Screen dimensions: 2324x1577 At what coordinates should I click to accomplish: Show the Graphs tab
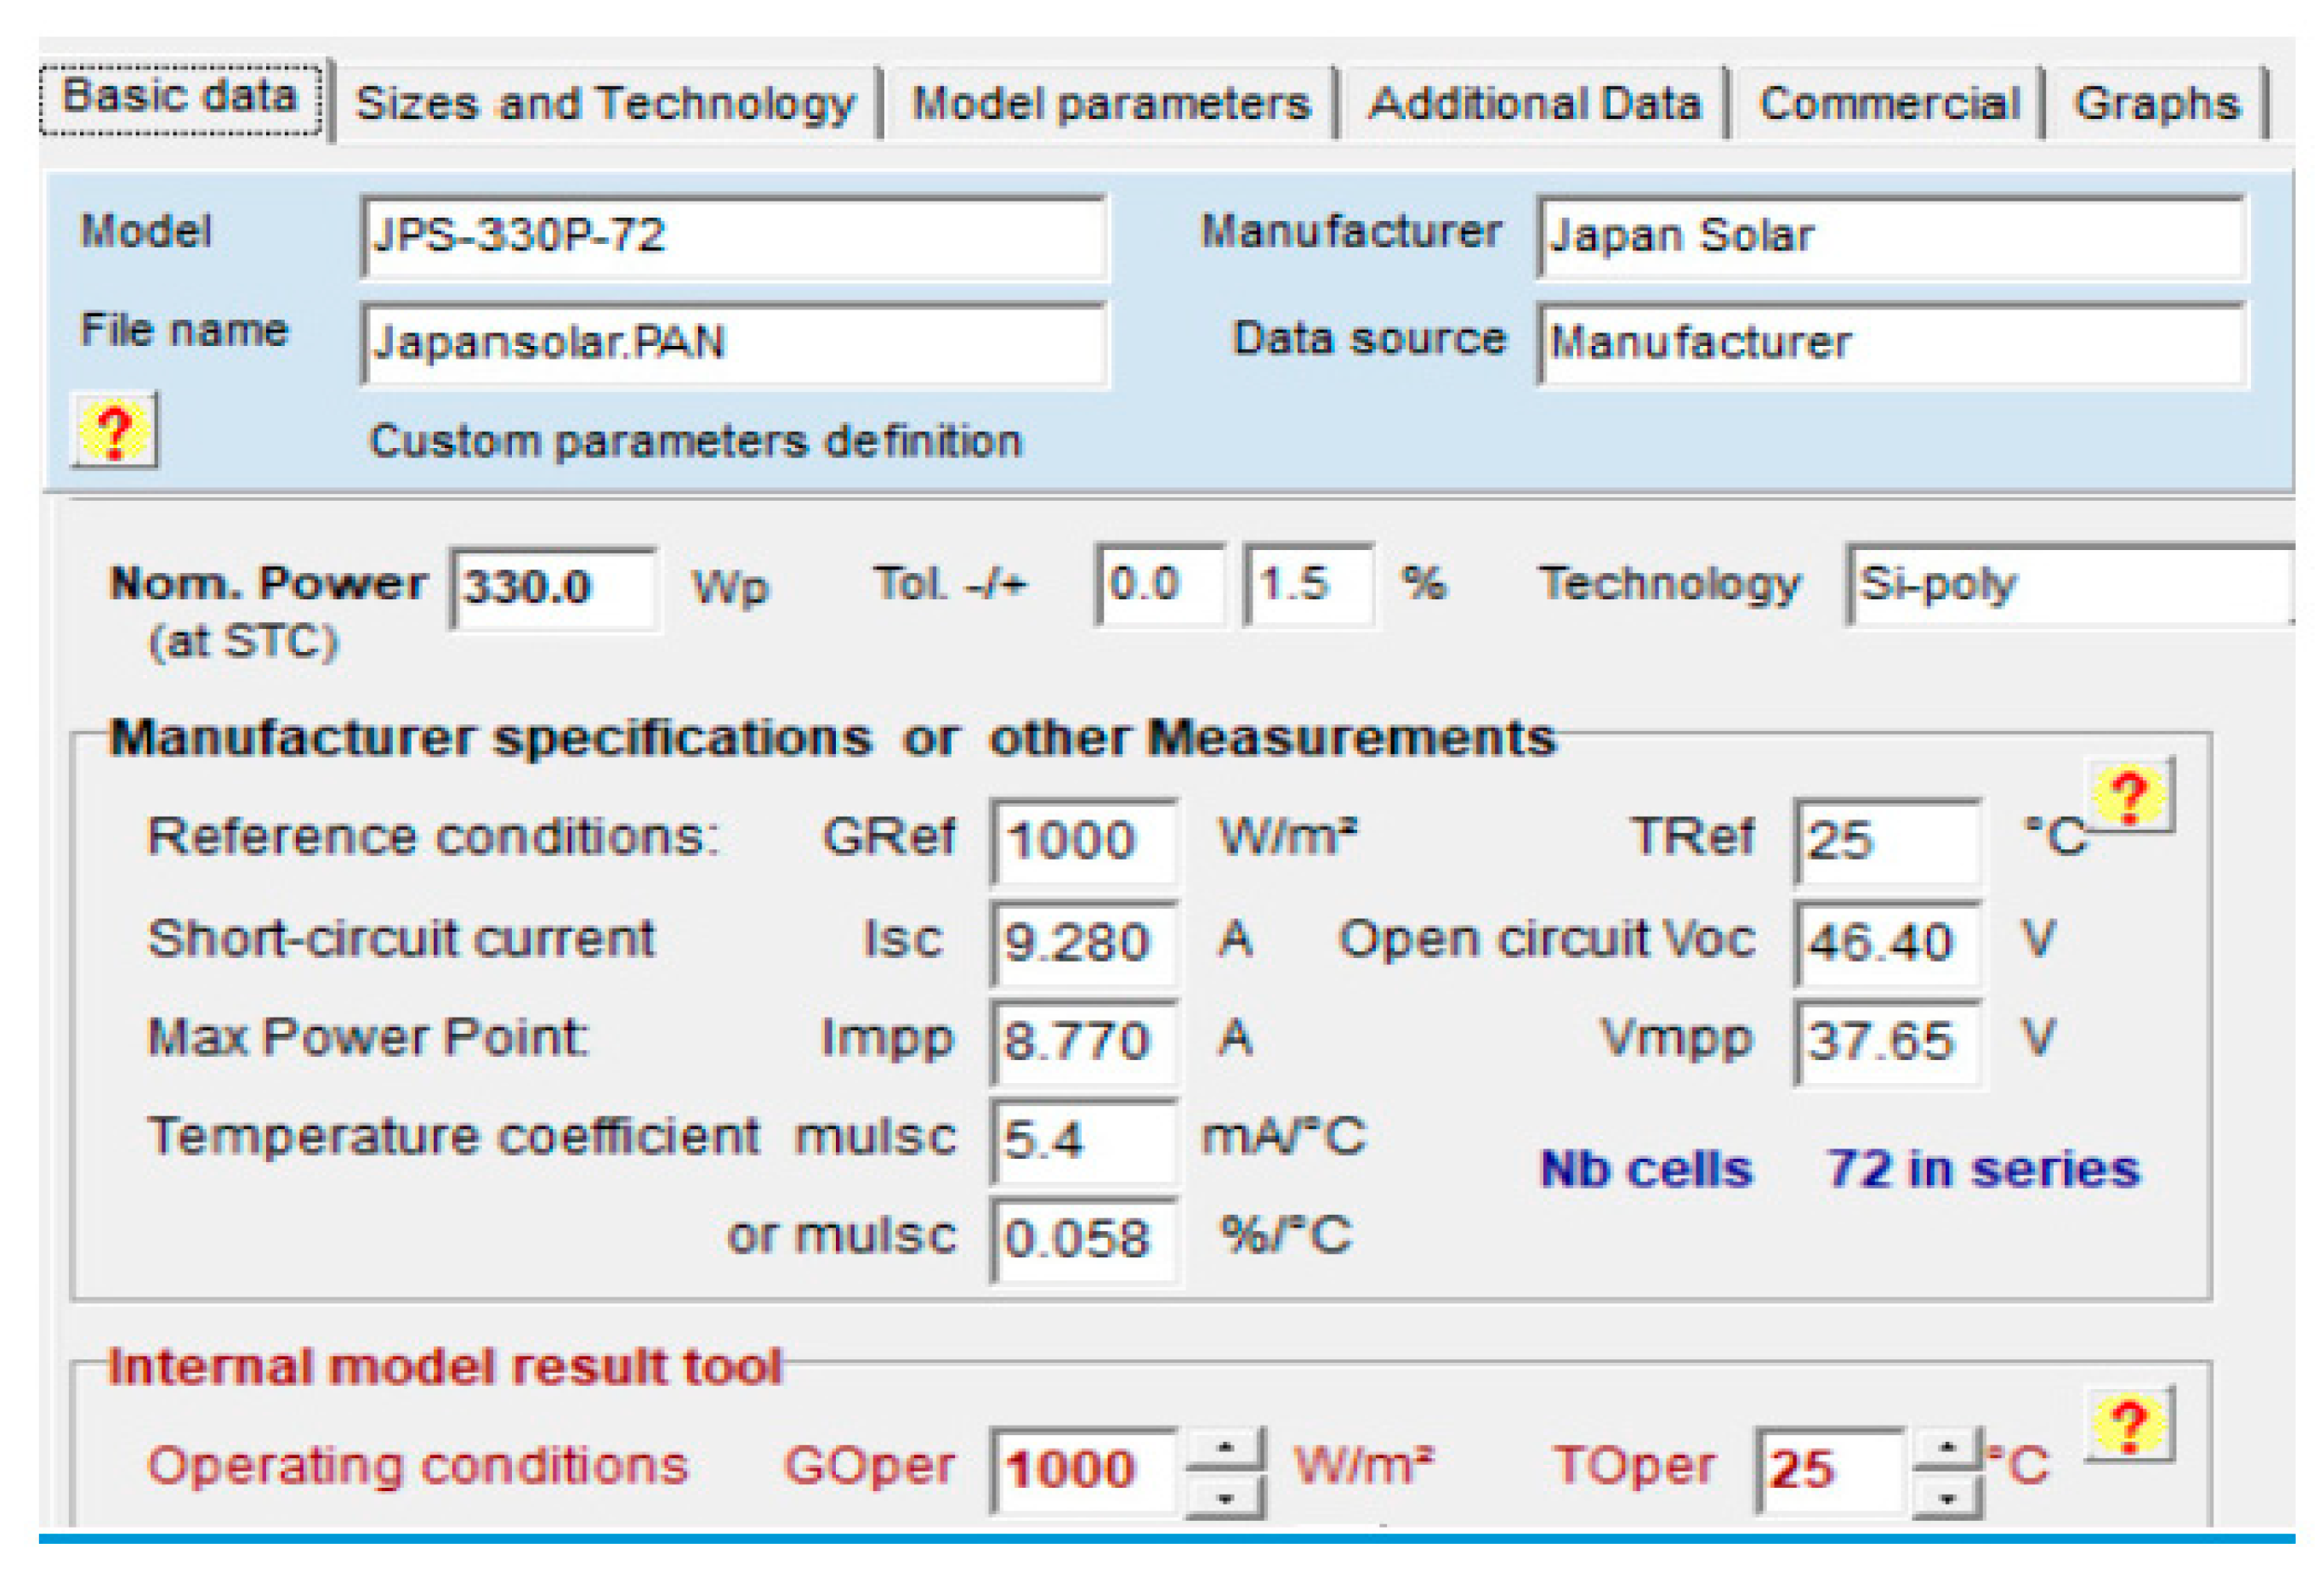pos(2156,104)
